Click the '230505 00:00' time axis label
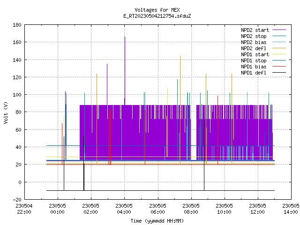 pos(57,209)
